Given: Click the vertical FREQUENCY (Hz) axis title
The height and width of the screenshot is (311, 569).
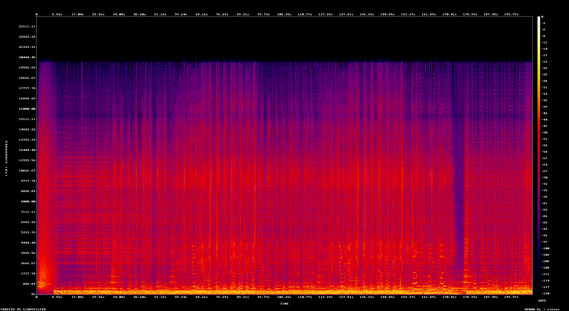Looking at the screenshot, I should tap(6, 159).
